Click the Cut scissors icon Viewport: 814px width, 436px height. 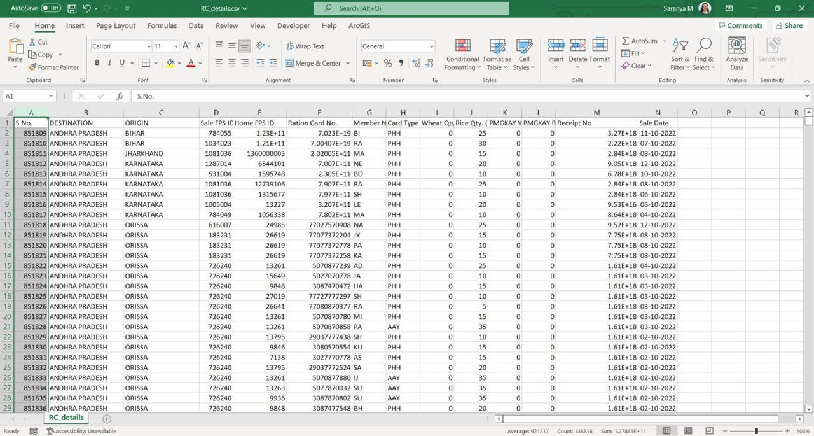click(x=33, y=42)
